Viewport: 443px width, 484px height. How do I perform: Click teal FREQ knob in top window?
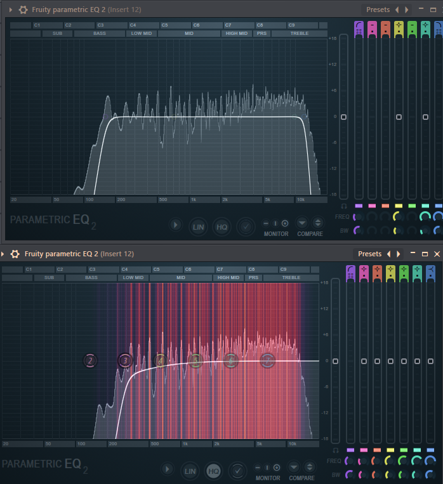click(425, 217)
